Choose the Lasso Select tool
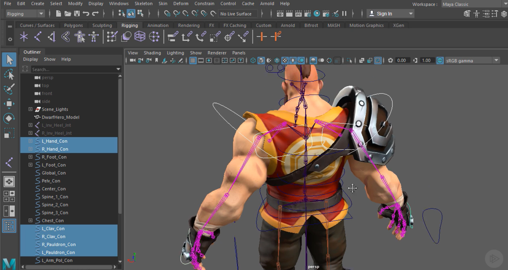508x270 pixels. click(9, 74)
